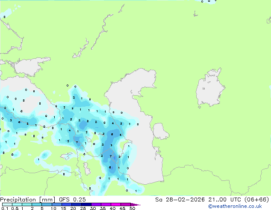This screenshot has height=210, width=271.
Task: Pick the 45–50 mm legend swatch
Action: point(126,204)
